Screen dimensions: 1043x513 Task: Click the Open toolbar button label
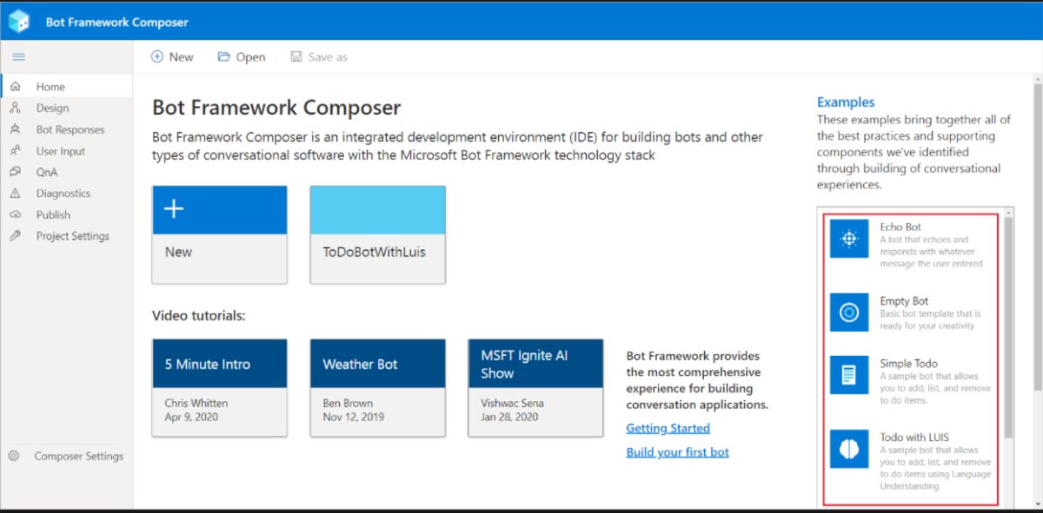pyautogui.click(x=250, y=56)
